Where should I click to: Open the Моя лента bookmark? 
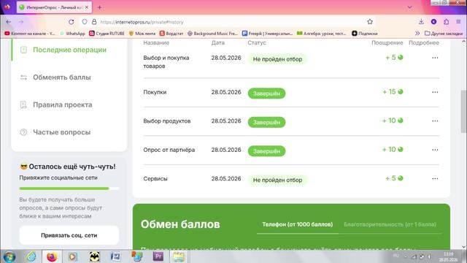tap(142, 34)
